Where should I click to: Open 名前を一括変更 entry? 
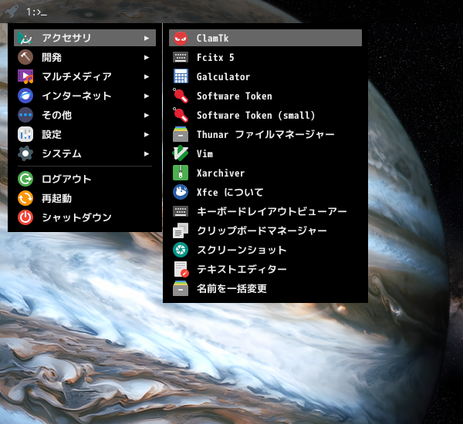click(265, 288)
